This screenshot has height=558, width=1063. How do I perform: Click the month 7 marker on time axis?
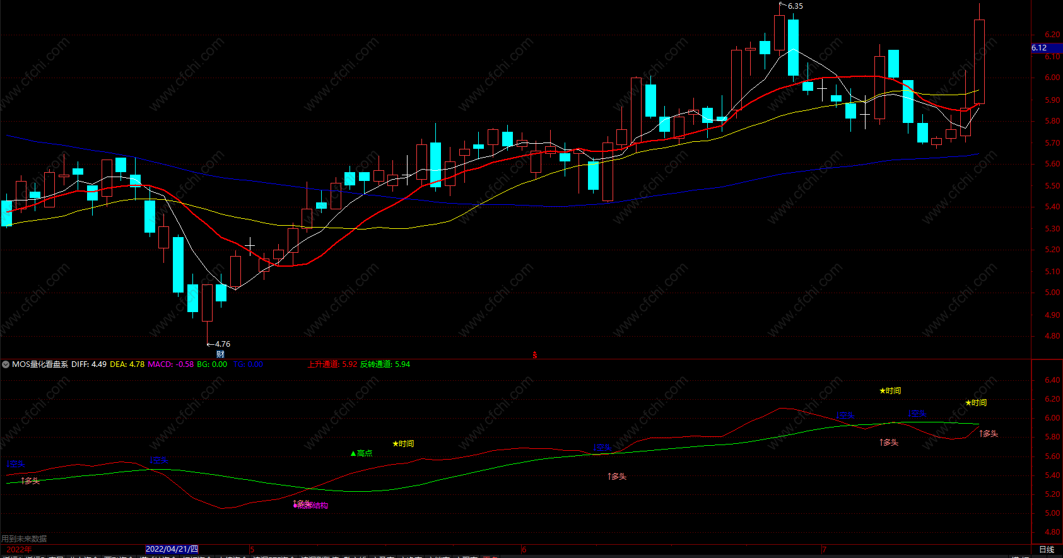click(824, 550)
